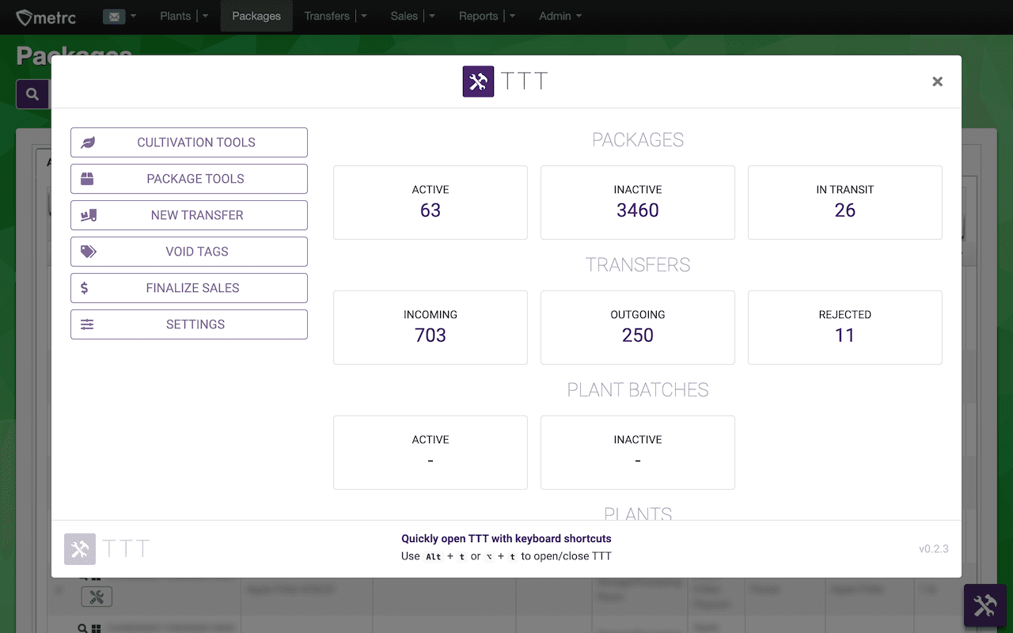The width and height of the screenshot is (1013, 633).
Task: Close the TTT modal dialog
Action: pyautogui.click(x=938, y=81)
